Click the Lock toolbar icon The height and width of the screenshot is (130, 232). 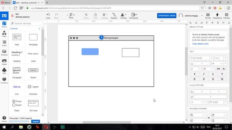(95, 16)
